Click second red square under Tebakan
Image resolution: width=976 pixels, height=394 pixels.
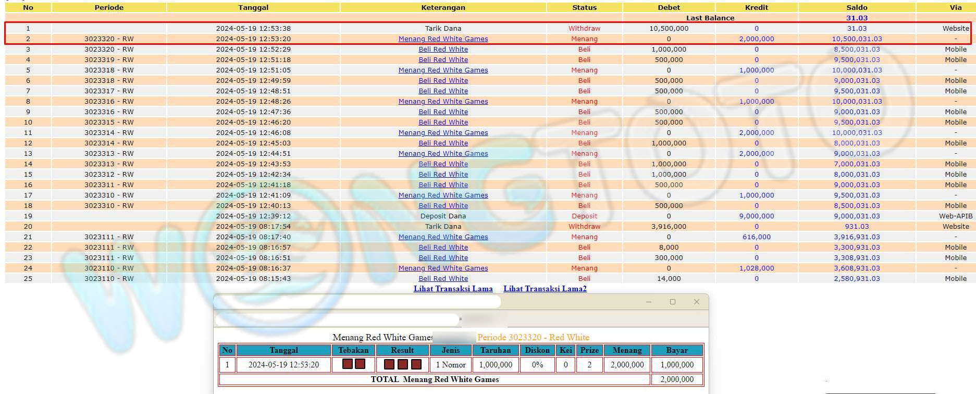coord(360,364)
